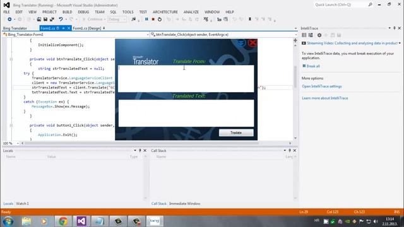Screen dimensions: 404x227
Task: Click Open IntelliTrace settings link
Action: click(x=321, y=86)
